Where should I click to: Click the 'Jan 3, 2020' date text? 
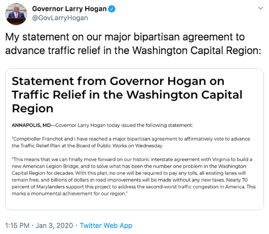pos(54,225)
